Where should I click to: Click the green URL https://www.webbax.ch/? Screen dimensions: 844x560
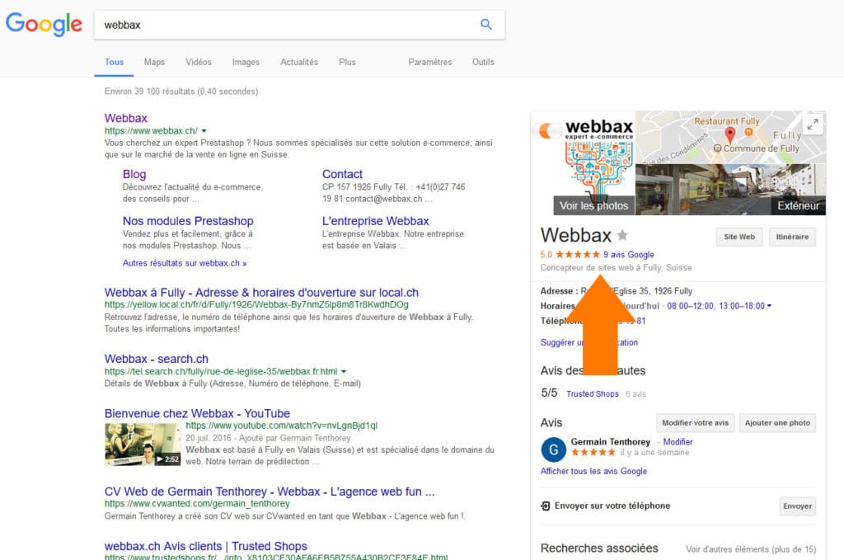tap(151, 131)
